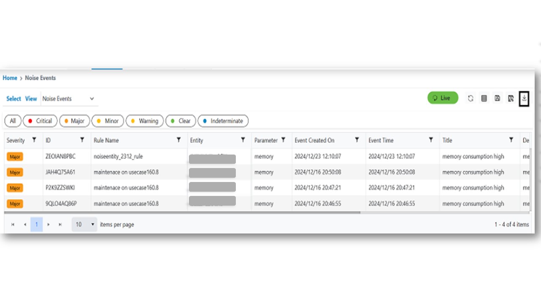This screenshot has width=541, height=304.
Task: Click the table's horizontal scrollbar
Action: [182, 212]
